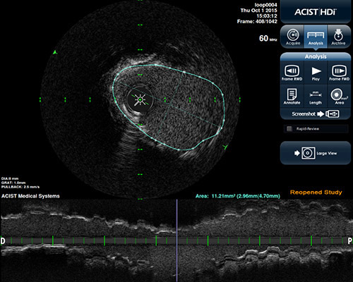Advance one frame with Frame FWD
Viewport: 353px width, 282px height.
(x=339, y=73)
